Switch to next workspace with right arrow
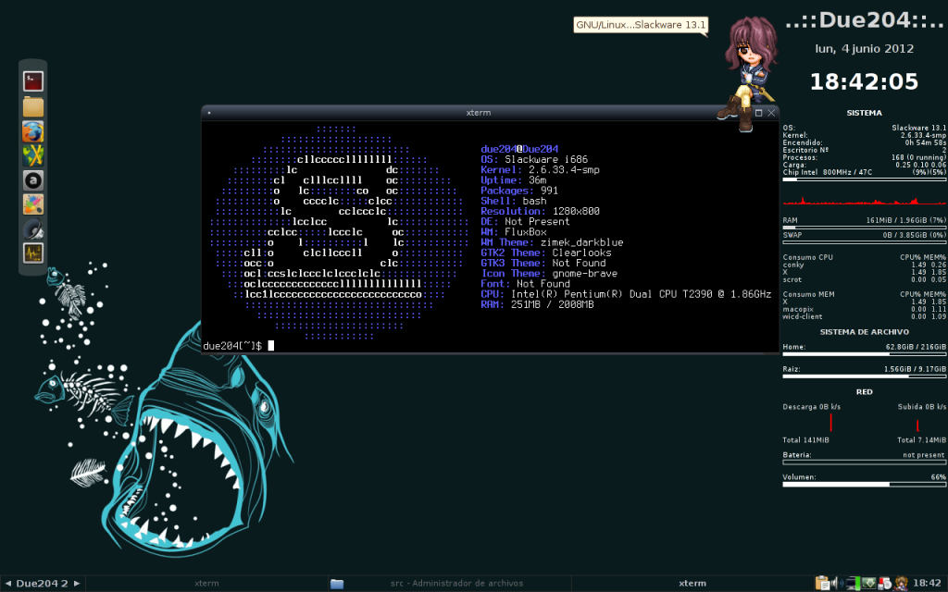This screenshot has height=592, width=948. [x=77, y=584]
